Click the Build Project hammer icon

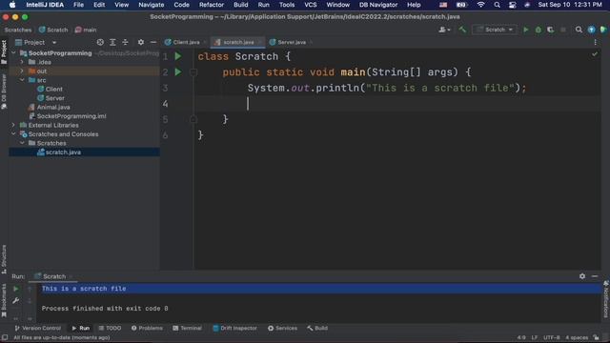coord(462,30)
